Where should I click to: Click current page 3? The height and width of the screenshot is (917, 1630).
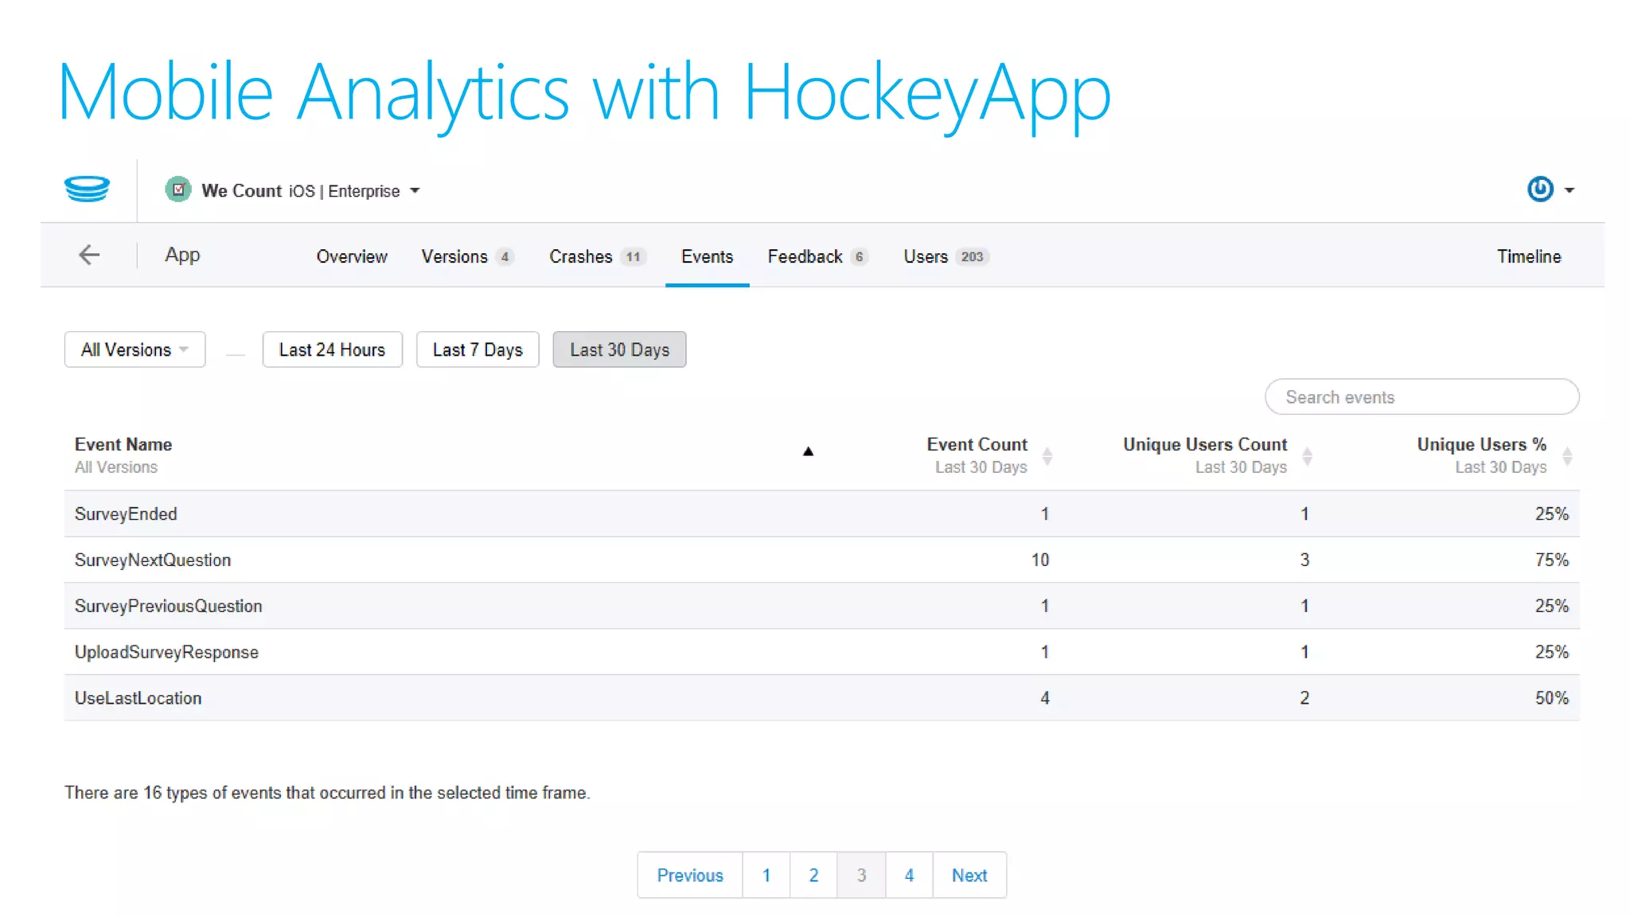[x=861, y=875]
